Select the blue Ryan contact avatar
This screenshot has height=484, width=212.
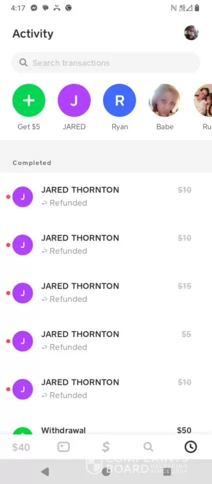click(x=120, y=100)
